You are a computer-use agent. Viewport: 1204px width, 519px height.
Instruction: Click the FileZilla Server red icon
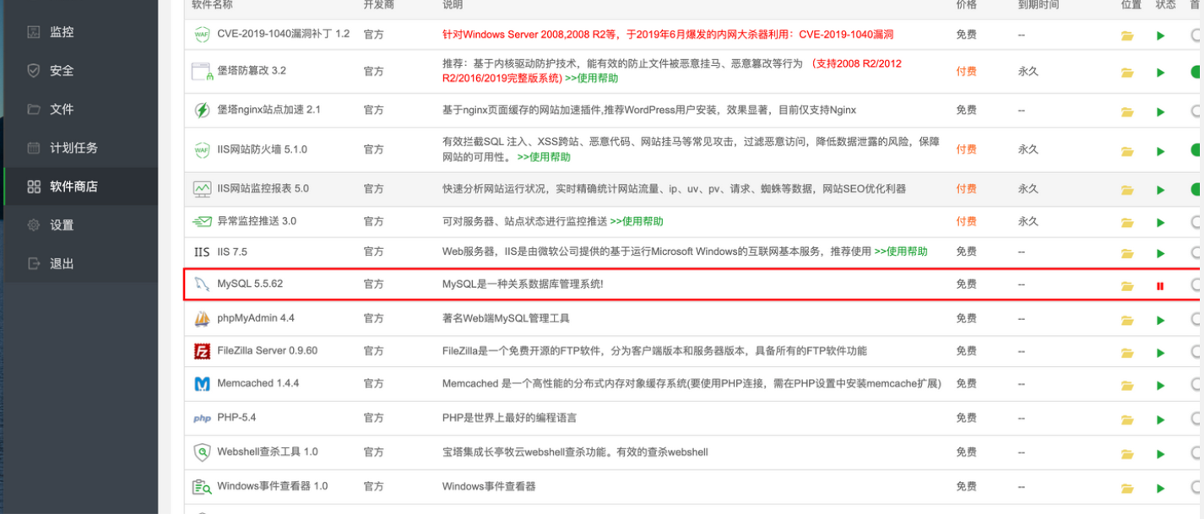tap(202, 350)
